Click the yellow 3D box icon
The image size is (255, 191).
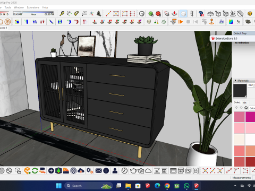tap(250, 14)
